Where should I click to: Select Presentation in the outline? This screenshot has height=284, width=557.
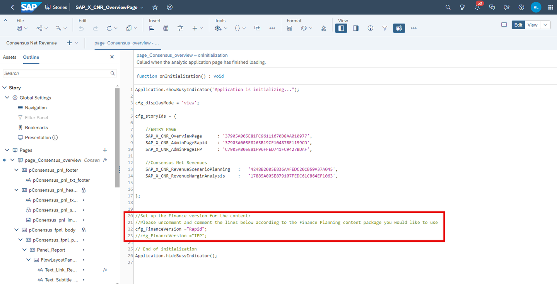pos(38,137)
